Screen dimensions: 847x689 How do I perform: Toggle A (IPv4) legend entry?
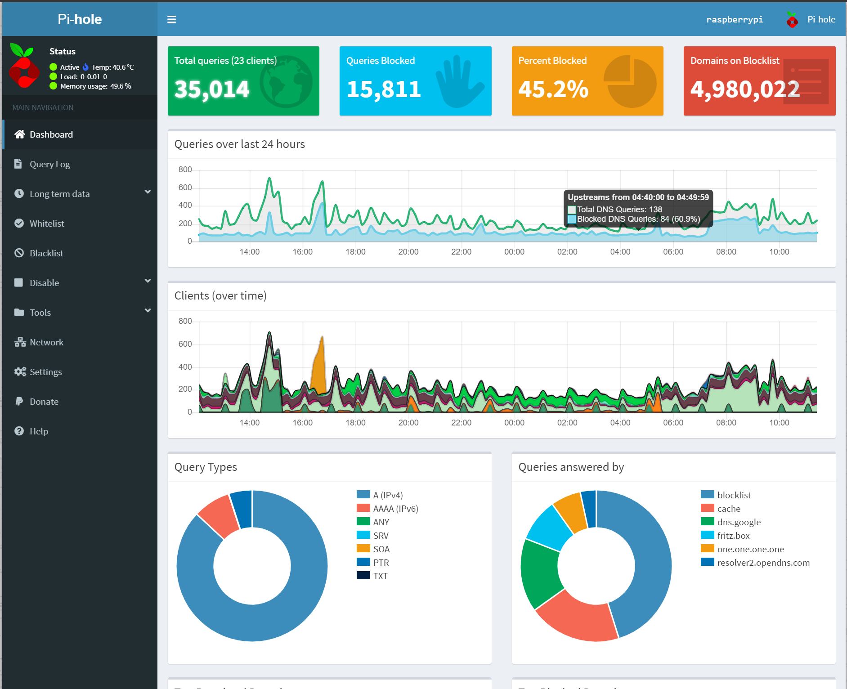pos(380,495)
